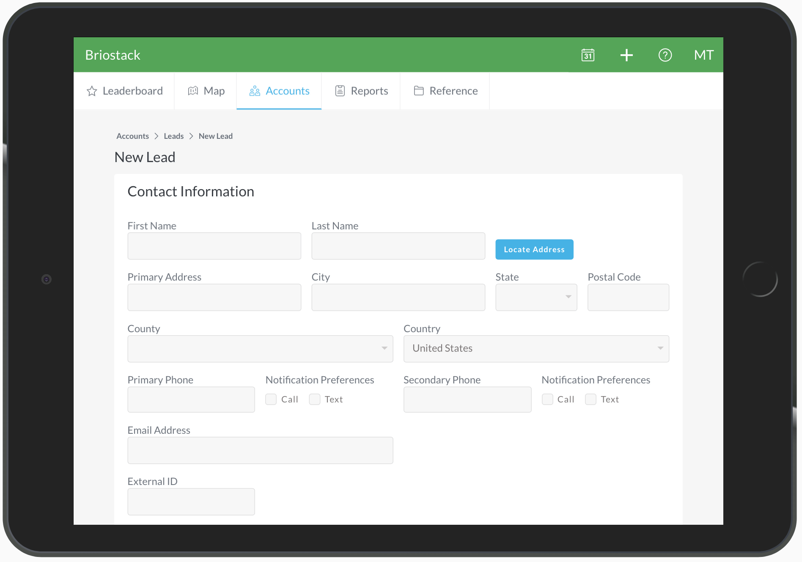Click the Briostack logo text
Screen dimensions: 802x562
113,55
